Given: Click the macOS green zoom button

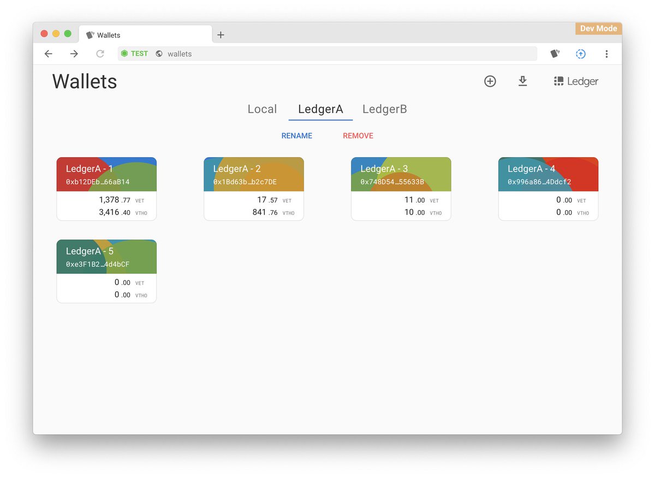Looking at the screenshot, I should point(68,34).
